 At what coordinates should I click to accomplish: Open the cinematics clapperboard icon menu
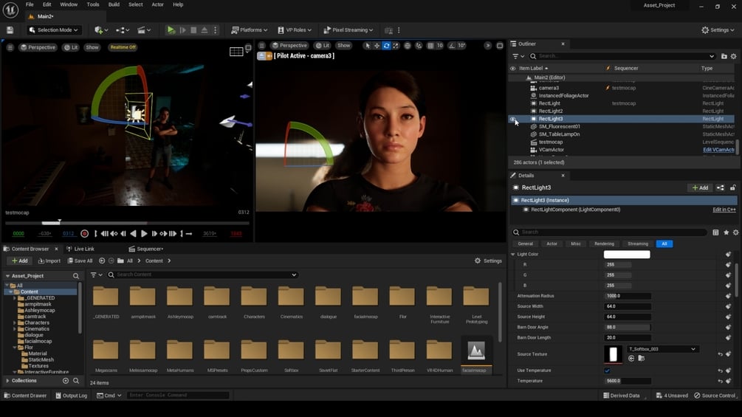point(143,30)
